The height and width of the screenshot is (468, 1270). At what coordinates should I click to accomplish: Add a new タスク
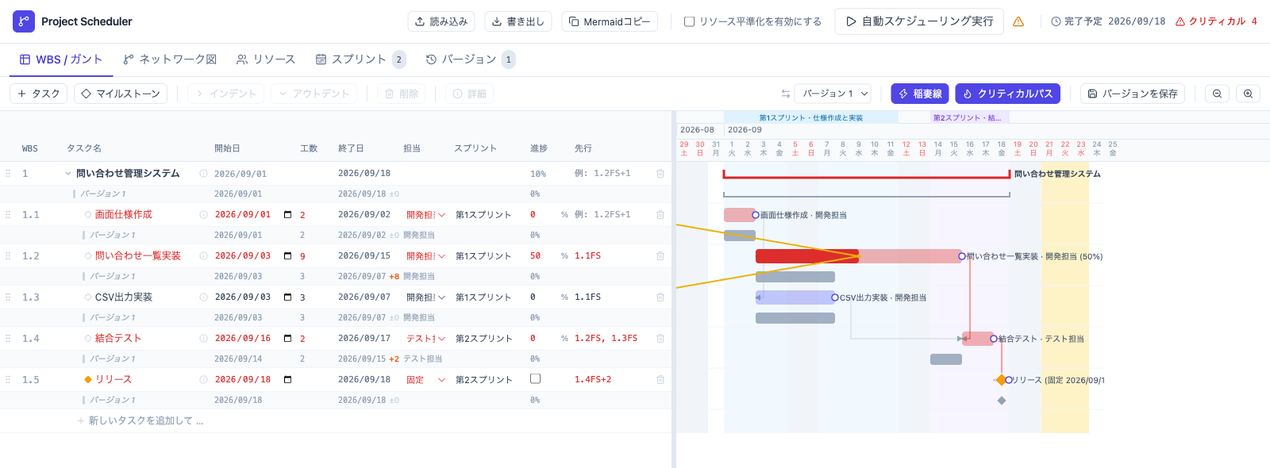(39, 94)
